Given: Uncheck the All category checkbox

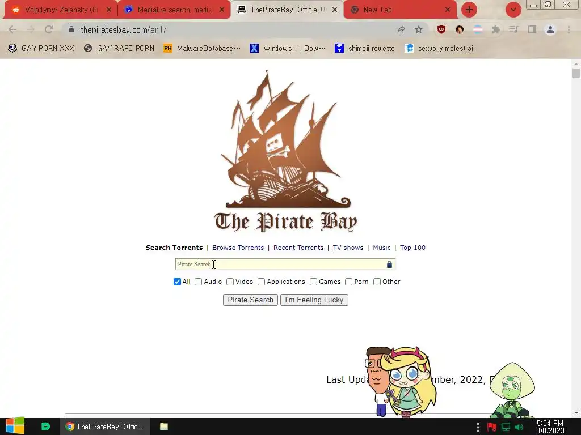Looking at the screenshot, I should 177,282.
